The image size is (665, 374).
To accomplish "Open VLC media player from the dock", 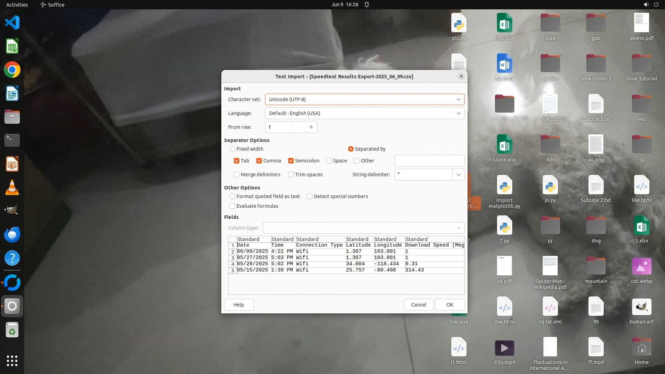I will 12,188.
